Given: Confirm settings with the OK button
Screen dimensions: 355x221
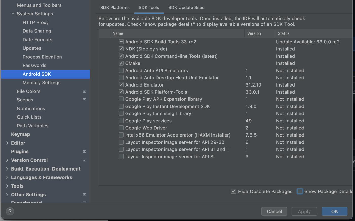Looking at the screenshot, I should (334, 211).
